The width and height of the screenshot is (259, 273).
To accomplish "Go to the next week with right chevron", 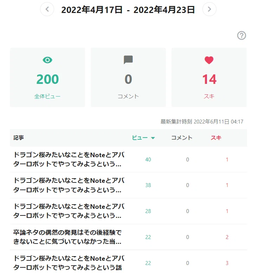I will pyautogui.click(x=209, y=9).
